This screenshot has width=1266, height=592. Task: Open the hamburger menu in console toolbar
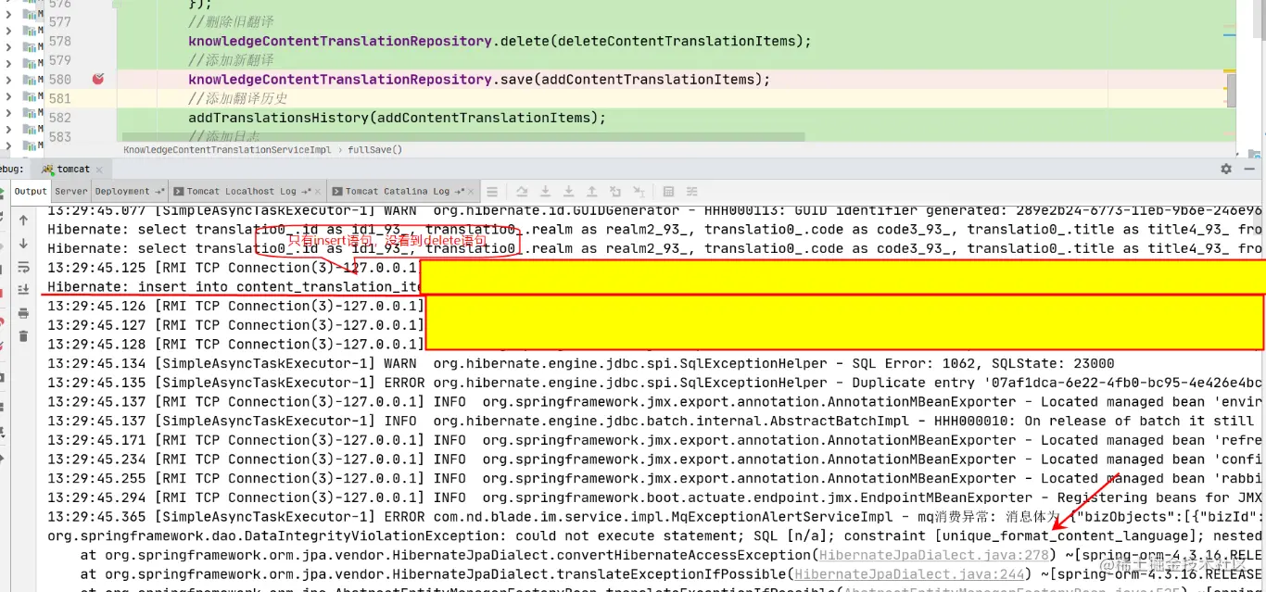pos(493,191)
